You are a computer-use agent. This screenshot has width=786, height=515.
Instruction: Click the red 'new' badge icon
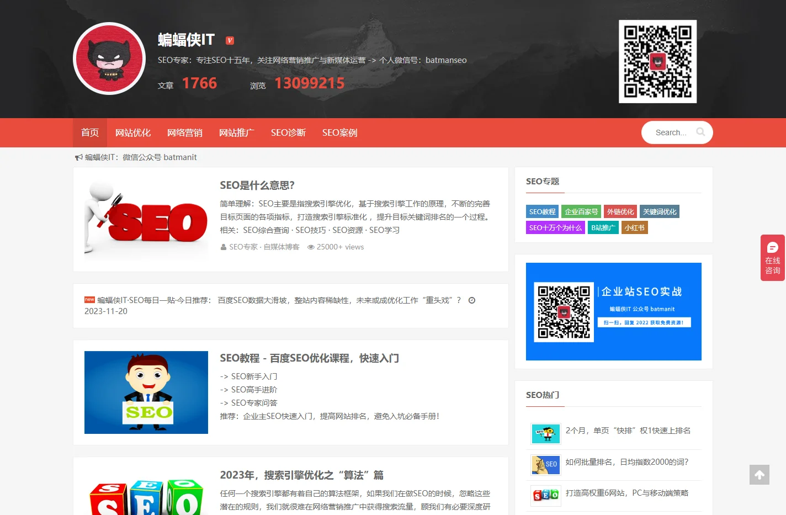[x=89, y=300]
